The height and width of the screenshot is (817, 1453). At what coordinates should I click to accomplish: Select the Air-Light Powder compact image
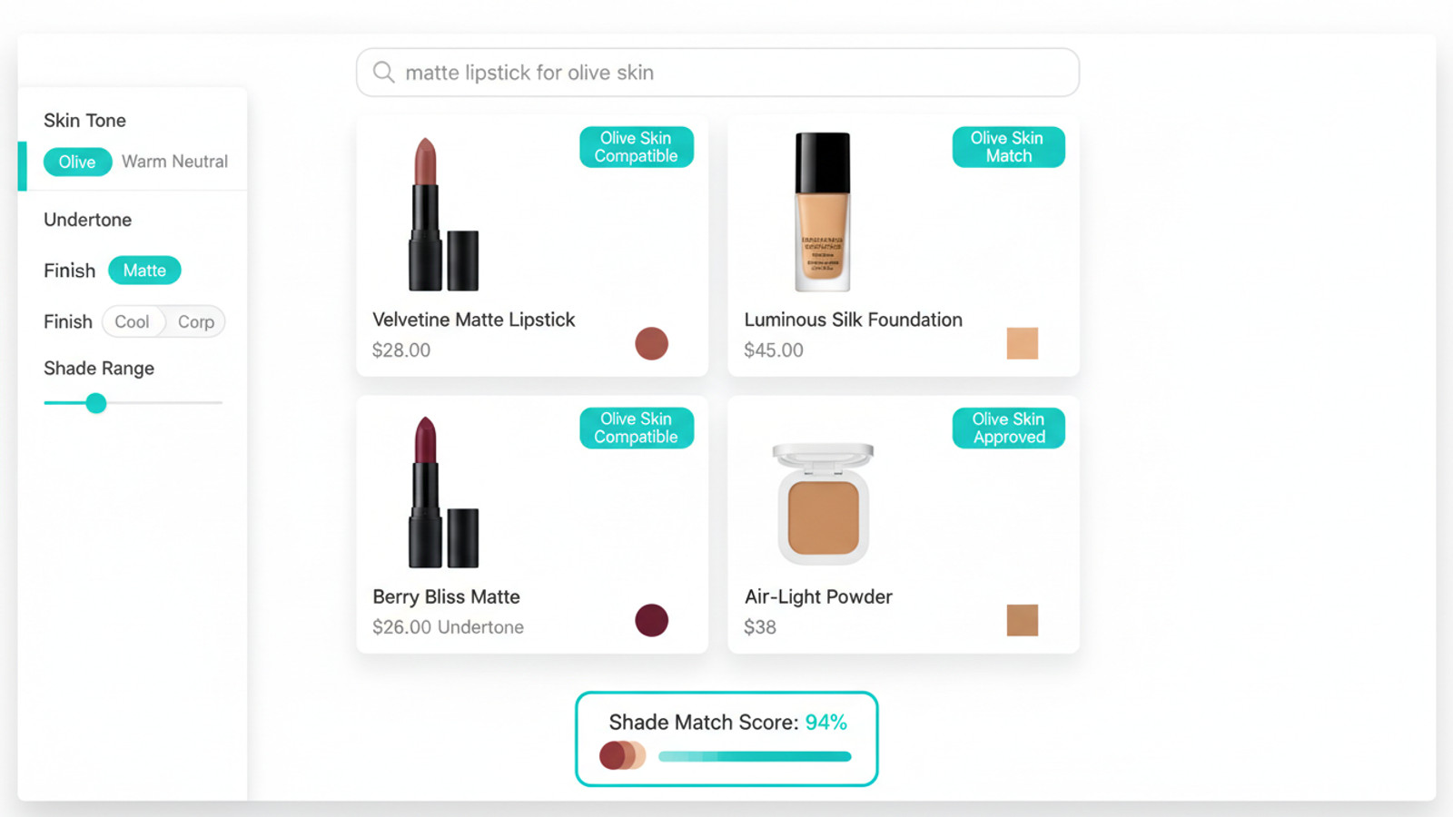tap(823, 504)
